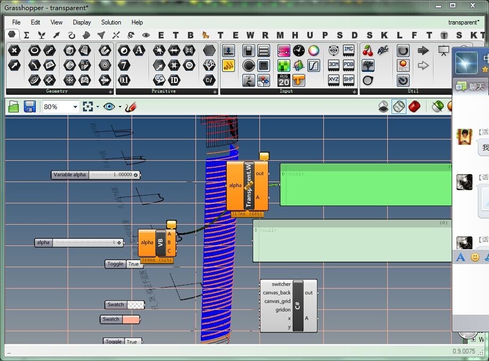
Task: Open the Display menu
Action: click(x=81, y=22)
